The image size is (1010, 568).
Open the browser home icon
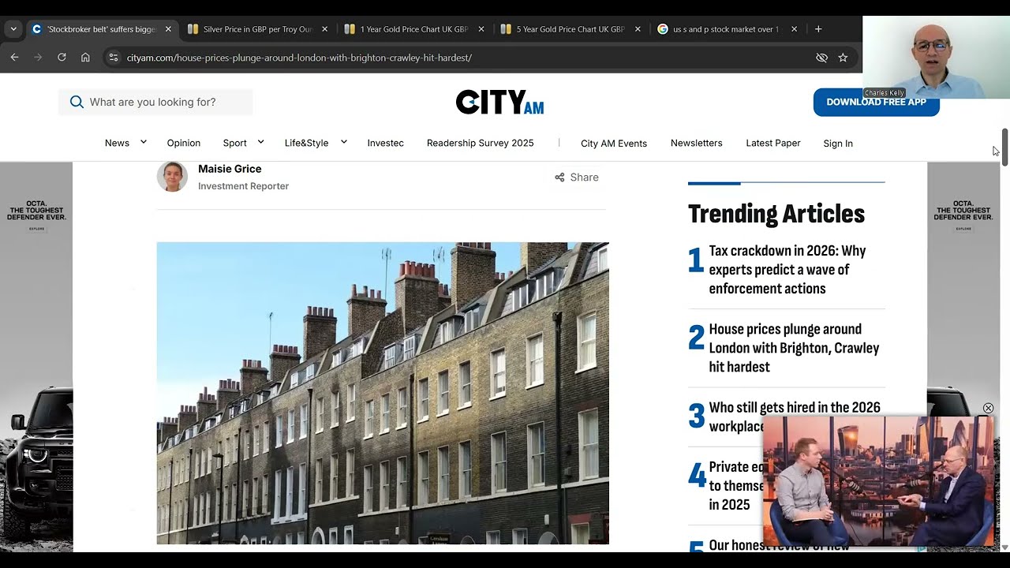85,58
